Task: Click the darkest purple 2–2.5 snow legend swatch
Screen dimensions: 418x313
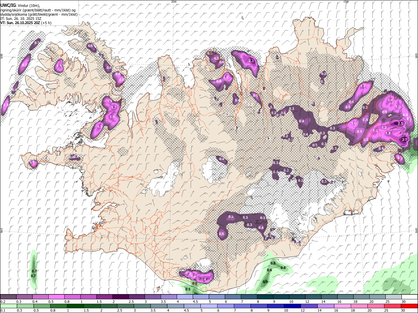Action: point(121,297)
